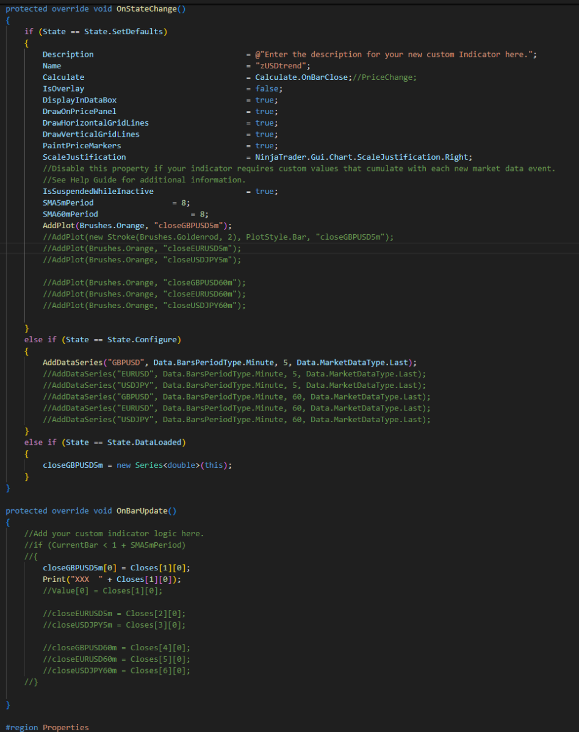Click the commented Value[0] assignment line
Image resolution: width=579 pixels, height=732 pixels.
pyautogui.click(x=102, y=590)
